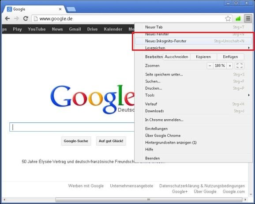Click the Play link in Google bar

click(17, 29)
